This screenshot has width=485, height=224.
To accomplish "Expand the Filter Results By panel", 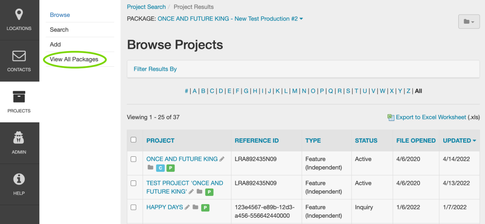I will 155,69.
